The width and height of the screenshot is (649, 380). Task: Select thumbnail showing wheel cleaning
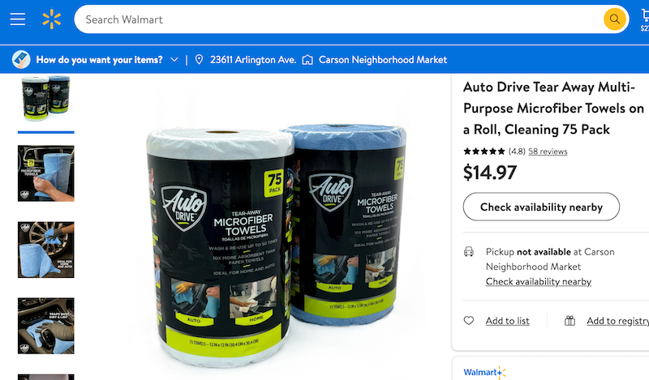(46, 250)
